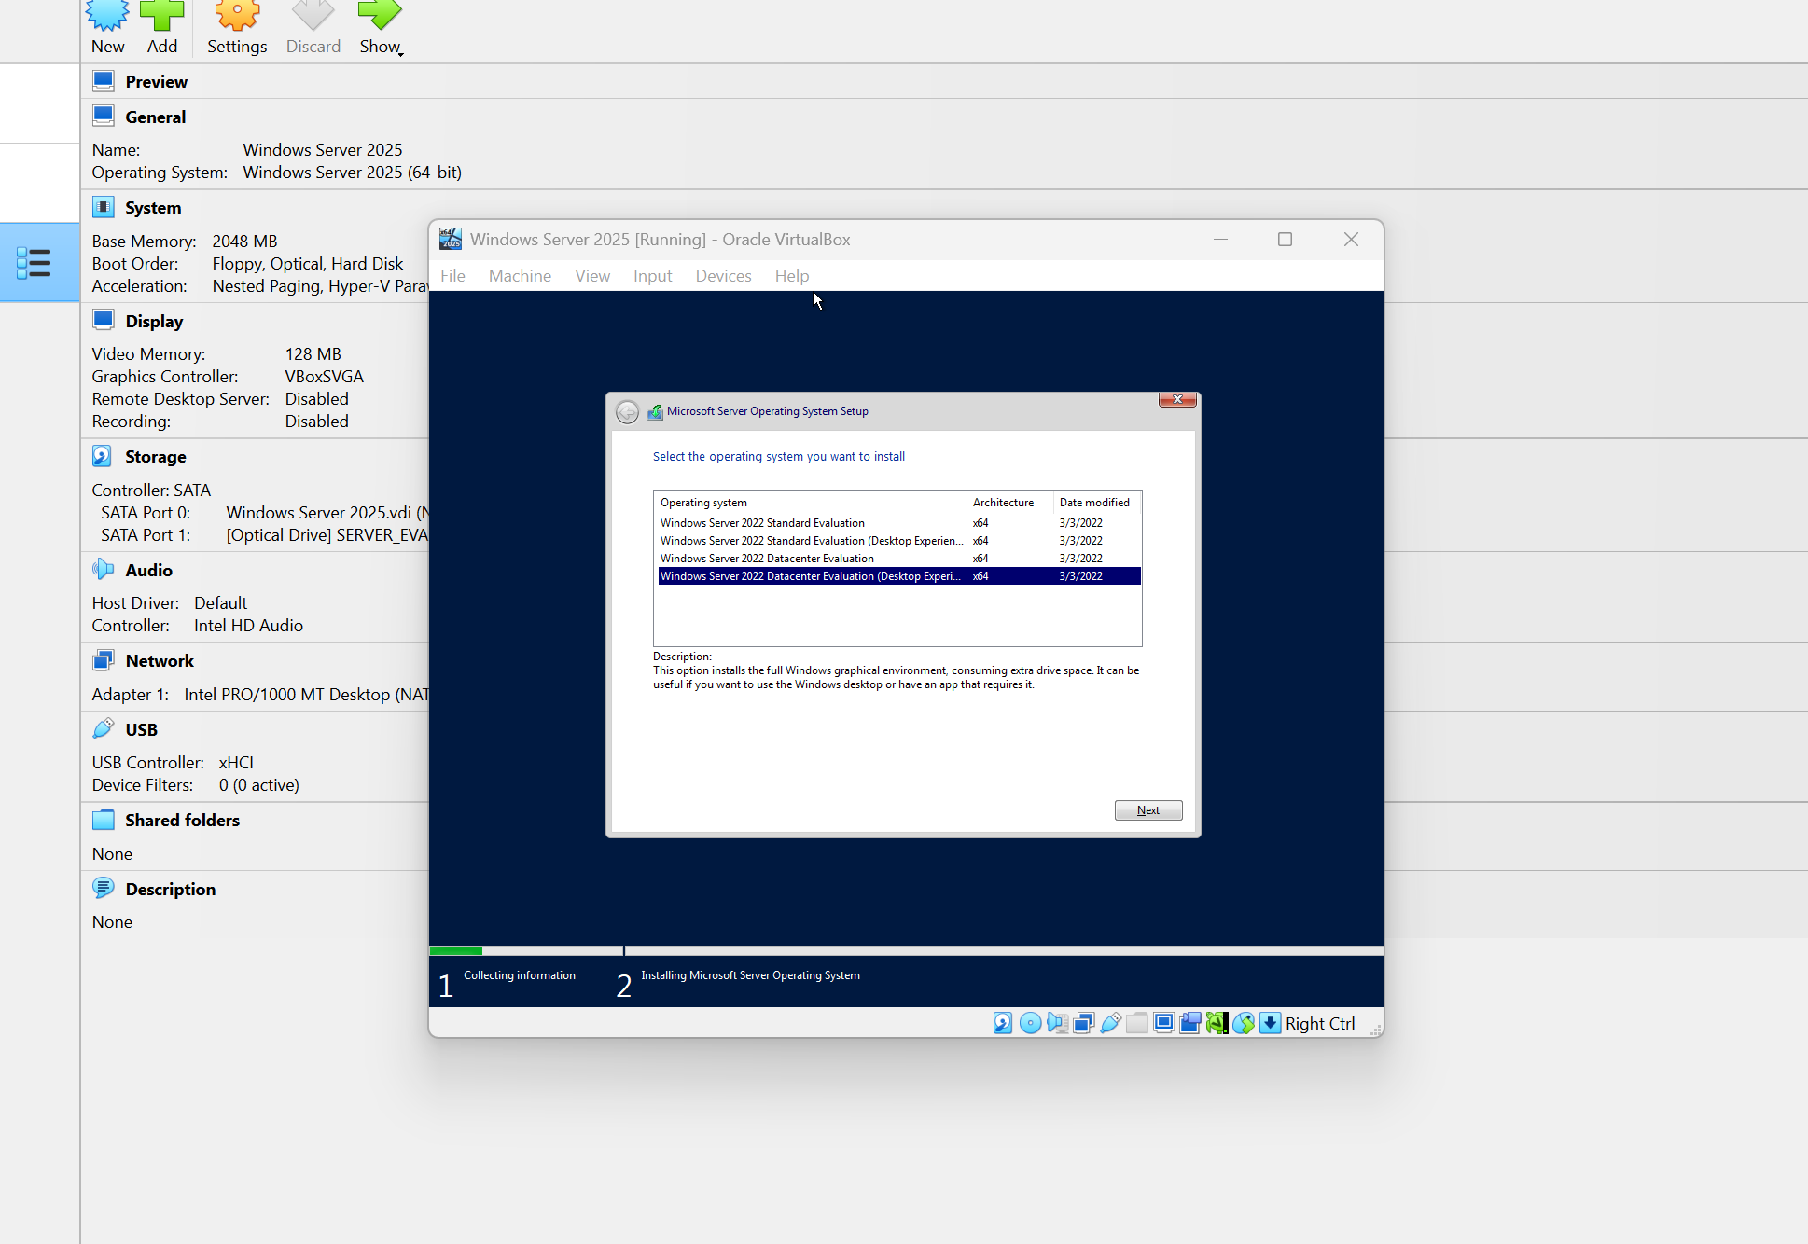Click the Architecture column header

[1009, 503]
